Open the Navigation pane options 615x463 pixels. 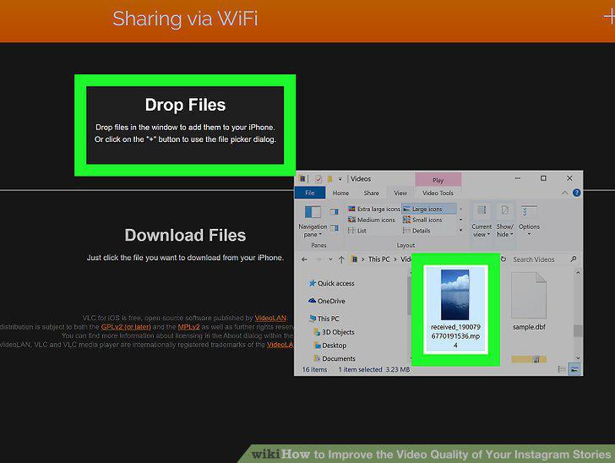click(x=313, y=221)
